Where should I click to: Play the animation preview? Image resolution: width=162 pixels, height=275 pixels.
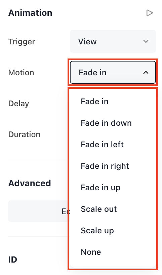[x=150, y=13]
